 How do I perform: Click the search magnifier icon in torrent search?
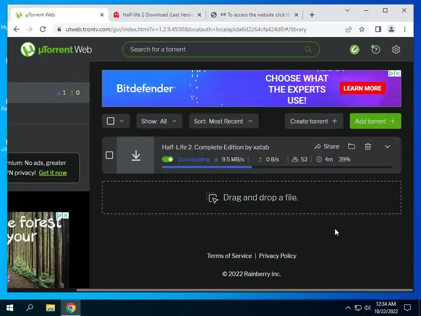(308, 49)
